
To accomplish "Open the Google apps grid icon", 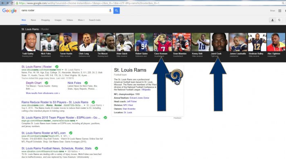I will pyautogui.click(x=279, y=11).
